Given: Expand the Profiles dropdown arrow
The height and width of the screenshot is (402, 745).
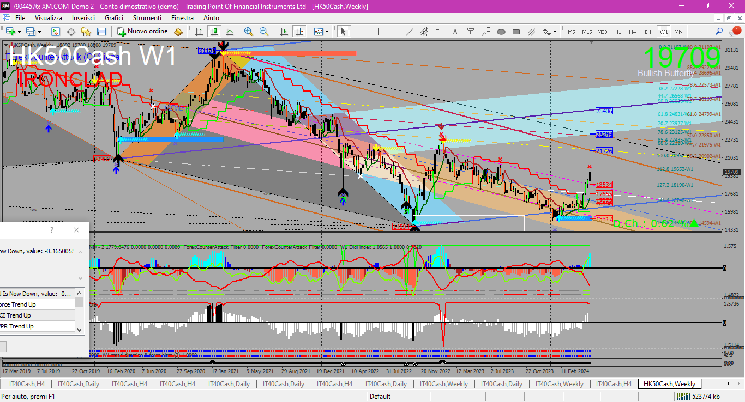Looking at the screenshot, I should 39,32.
